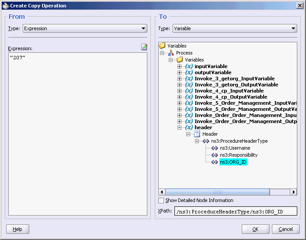Click the ns3:Username element icon
Viewport: 306px width, 240px height.
215,148
